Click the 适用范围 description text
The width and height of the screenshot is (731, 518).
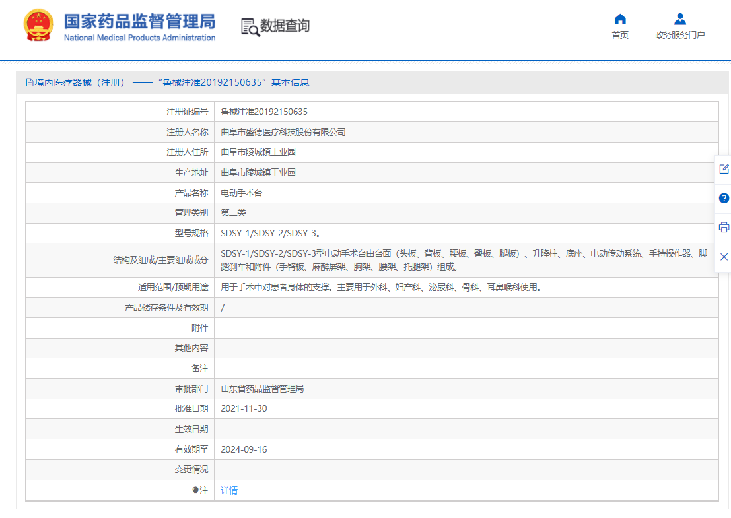point(381,288)
